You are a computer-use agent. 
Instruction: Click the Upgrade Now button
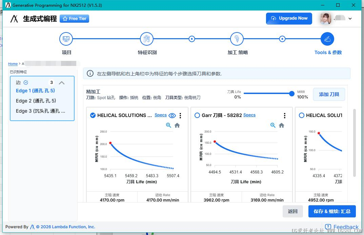point(289,19)
